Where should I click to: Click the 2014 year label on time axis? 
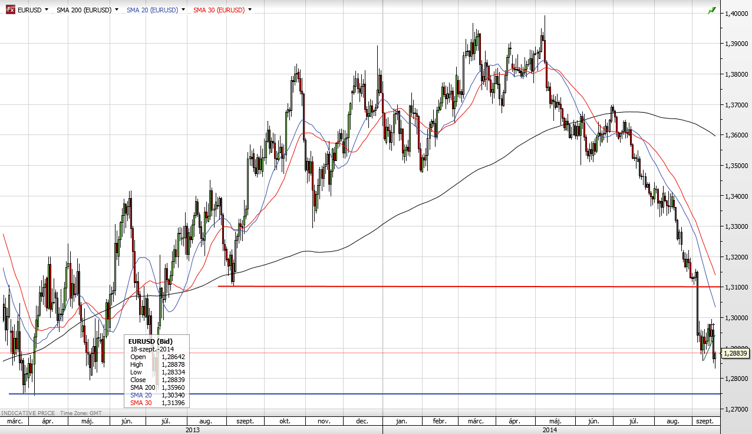coord(550,430)
